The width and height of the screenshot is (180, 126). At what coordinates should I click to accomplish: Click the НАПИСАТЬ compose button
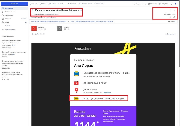14,4
